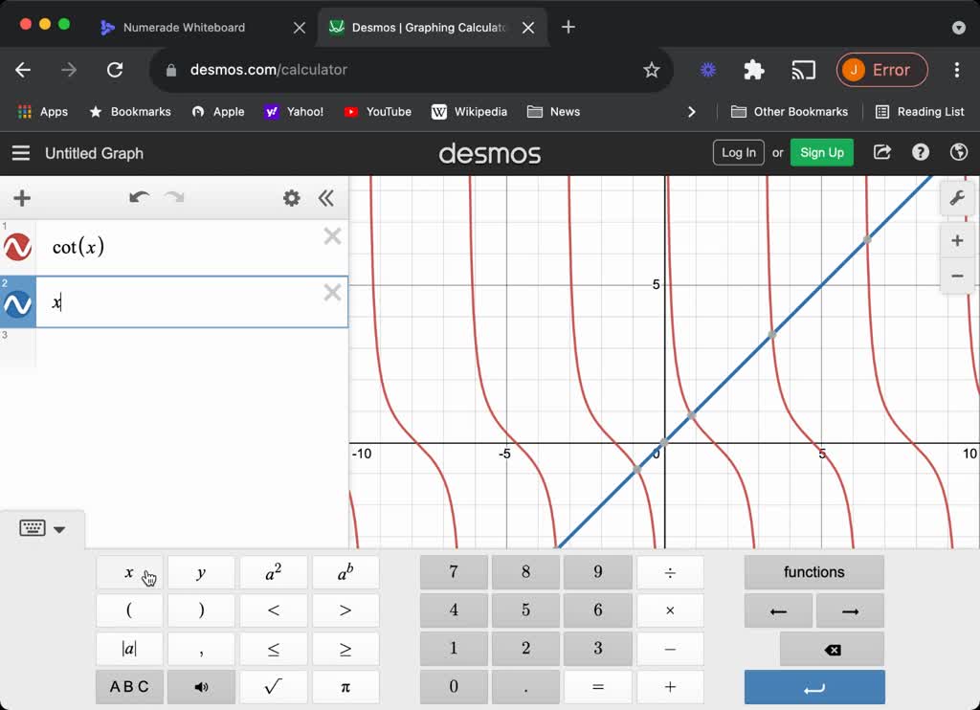This screenshot has width=980, height=710.
Task: Go back in browser history
Action: tap(23, 70)
